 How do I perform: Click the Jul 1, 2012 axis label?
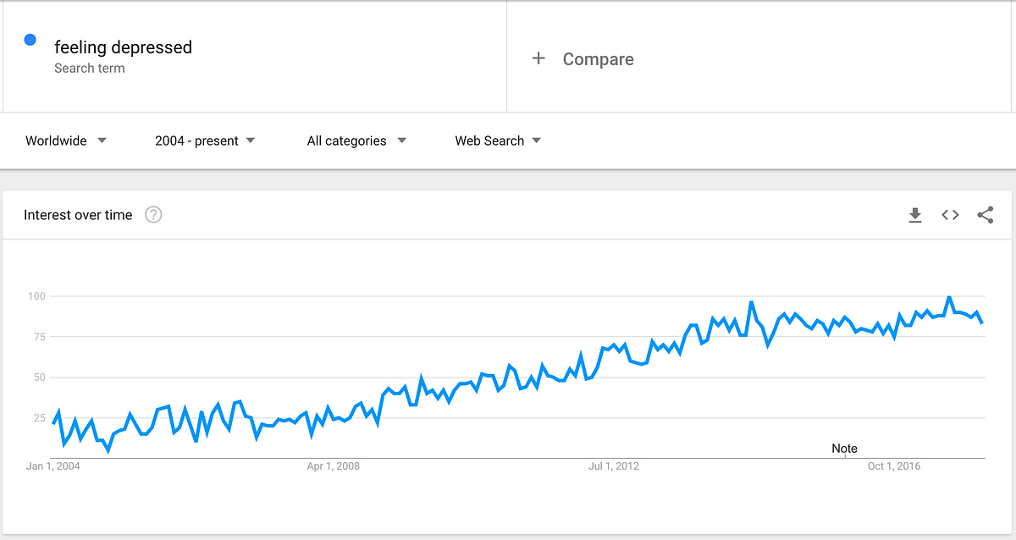pos(612,466)
